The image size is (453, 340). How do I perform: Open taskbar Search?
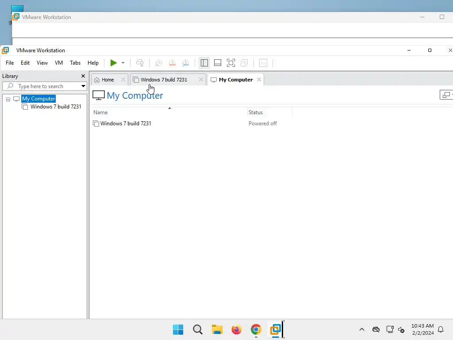click(x=198, y=329)
